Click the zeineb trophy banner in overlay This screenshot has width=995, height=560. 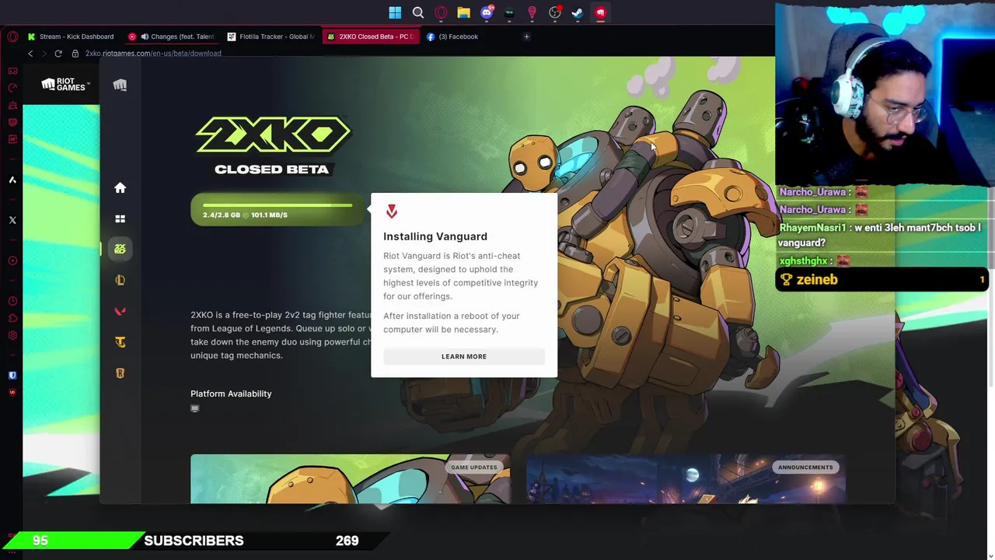click(x=882, y=280)
